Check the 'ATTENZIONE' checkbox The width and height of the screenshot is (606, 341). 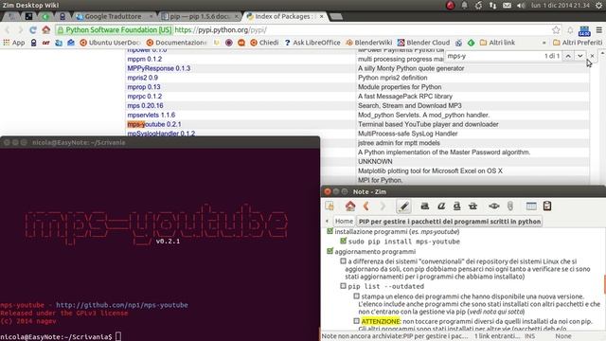tap(356, 321)
